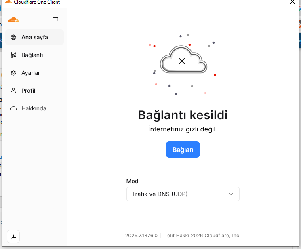Click the Cloudflare icon in the title bar

[x=8, y=2]
